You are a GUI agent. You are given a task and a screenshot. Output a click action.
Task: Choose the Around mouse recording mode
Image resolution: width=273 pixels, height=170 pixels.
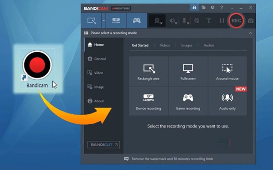click(227, 71)
